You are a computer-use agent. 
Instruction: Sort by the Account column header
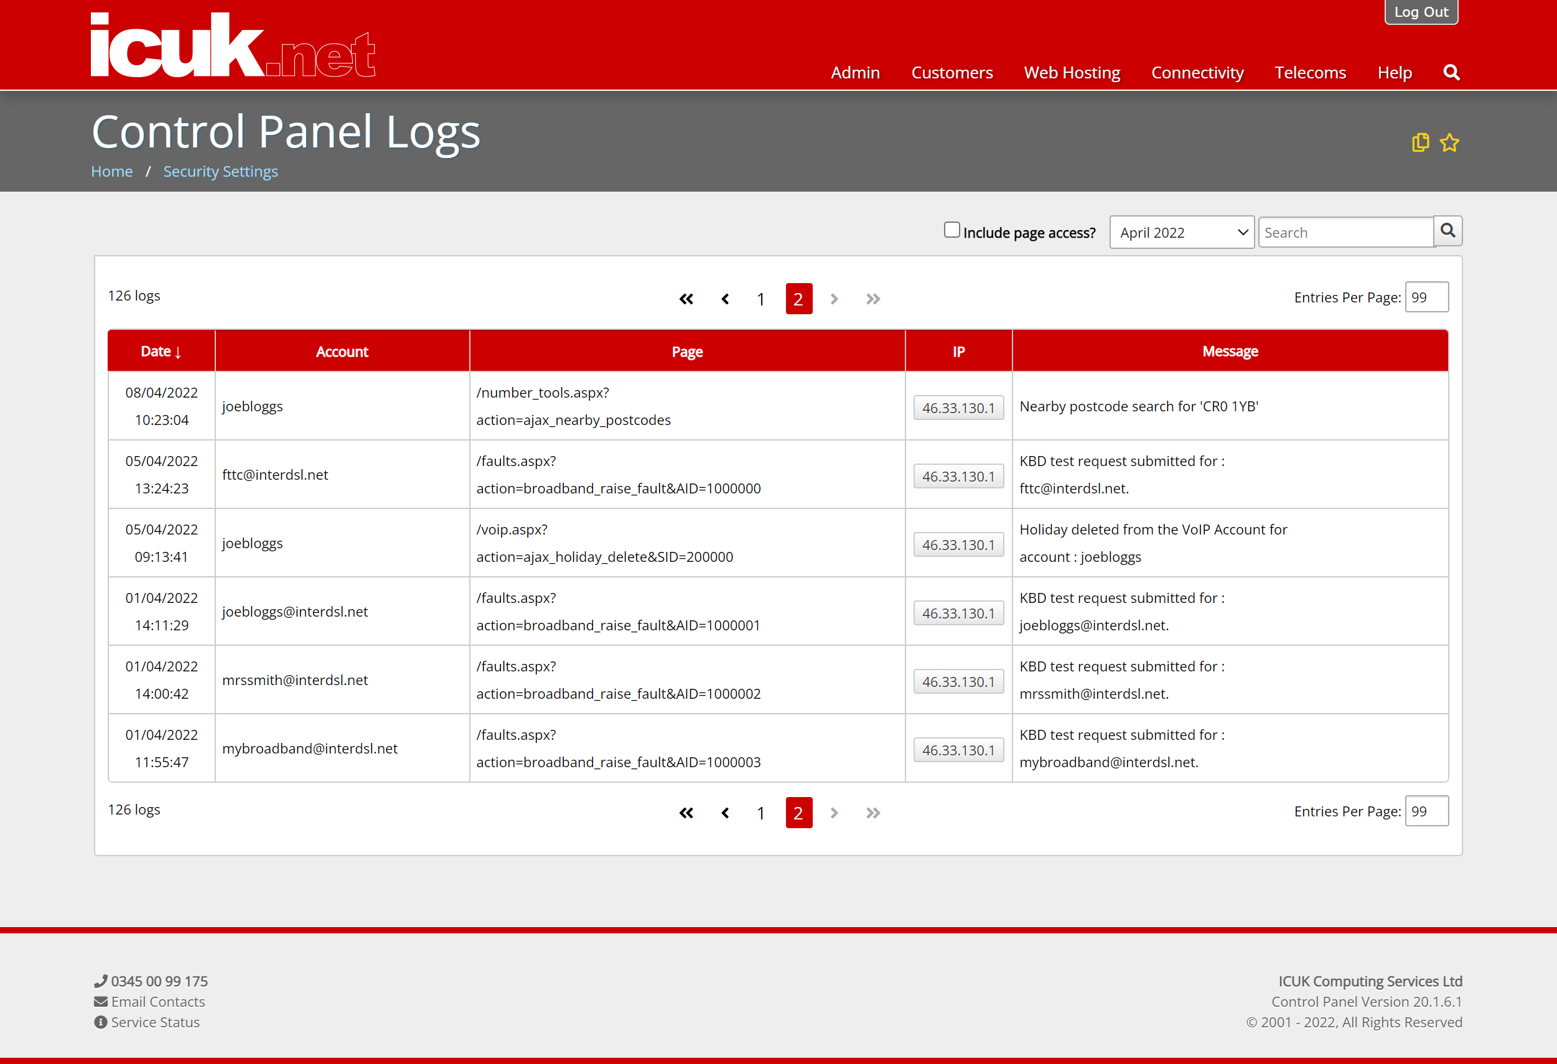click(x=342, y=351)
